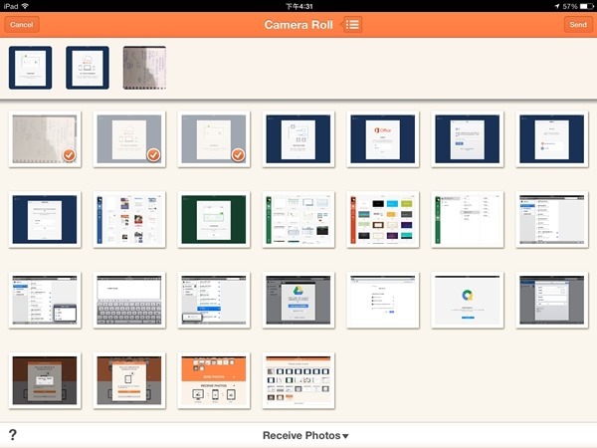The height and width of the screenshot is (448, 597).
Task: Select the dark green background screenshot thumbnail
Action: [x=213, y=219]
